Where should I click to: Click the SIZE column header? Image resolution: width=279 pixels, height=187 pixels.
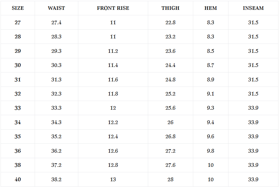(x=18, y=8)
